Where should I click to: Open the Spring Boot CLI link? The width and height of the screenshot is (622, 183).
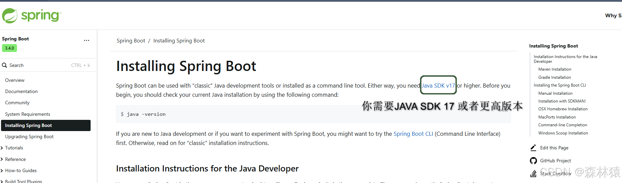click(413, 134)
